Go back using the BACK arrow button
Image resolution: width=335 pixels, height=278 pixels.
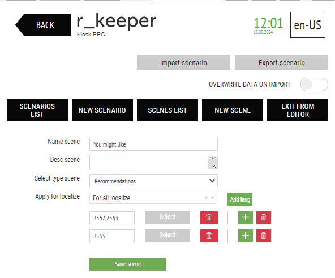coord(43,25)
